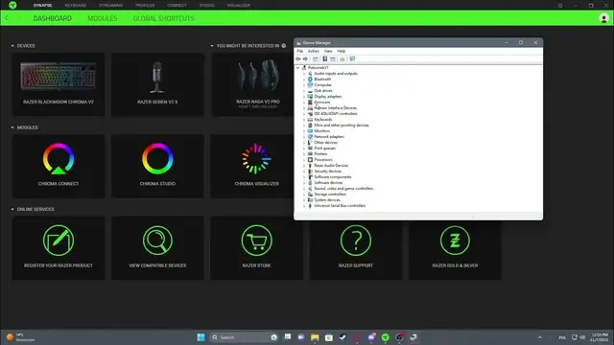Select the Disk drives category
Image resolution: width=614 pixels, height=345 pixels.
(323, 91)
